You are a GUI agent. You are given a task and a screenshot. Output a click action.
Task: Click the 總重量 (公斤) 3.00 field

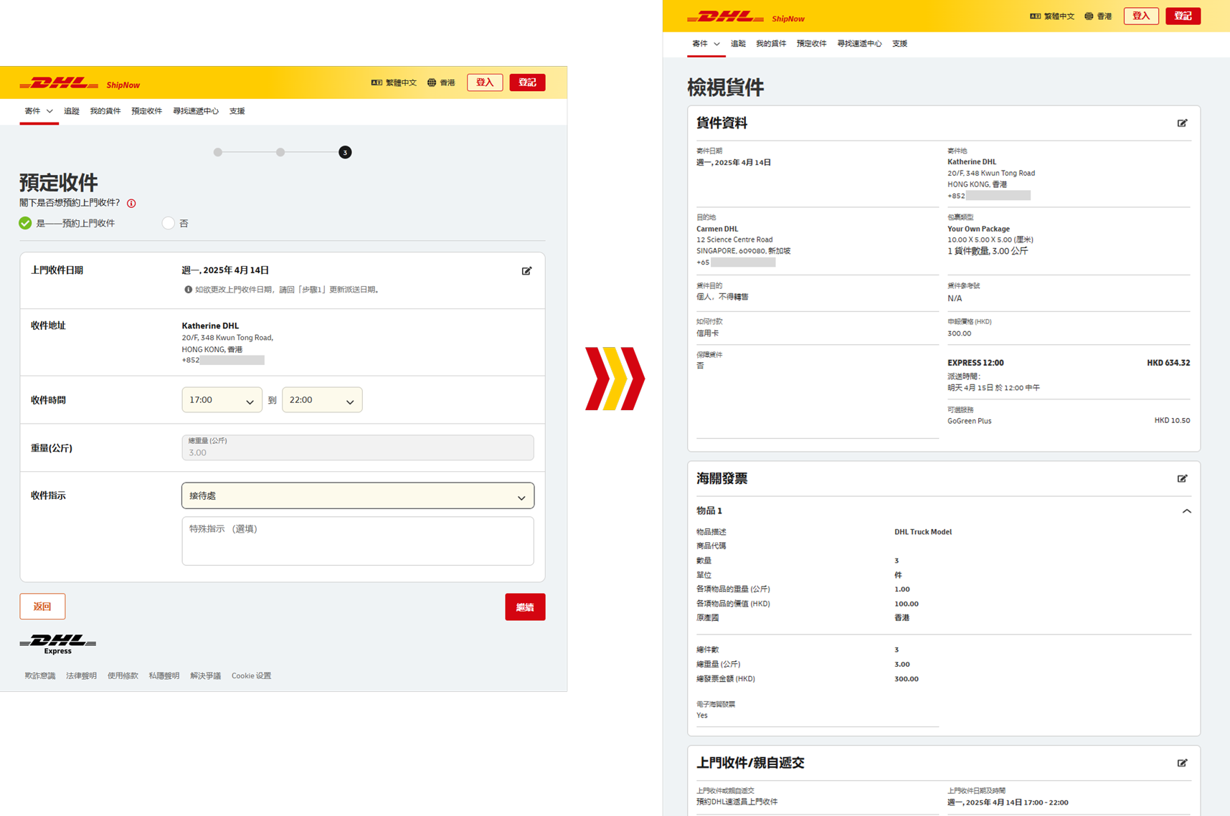[x=358, y=447]
